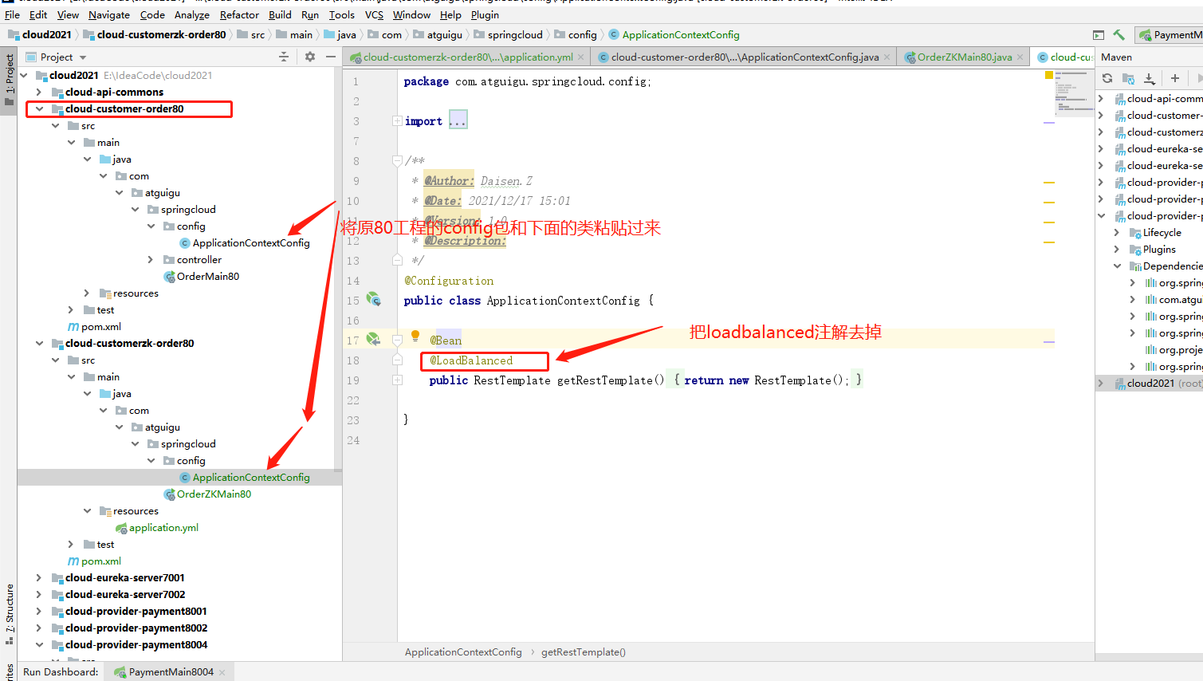Screen dimensions: 1203x681
Task: Click springcloud breadcrumb in navigation bar
Action: (x=514, y=34)
